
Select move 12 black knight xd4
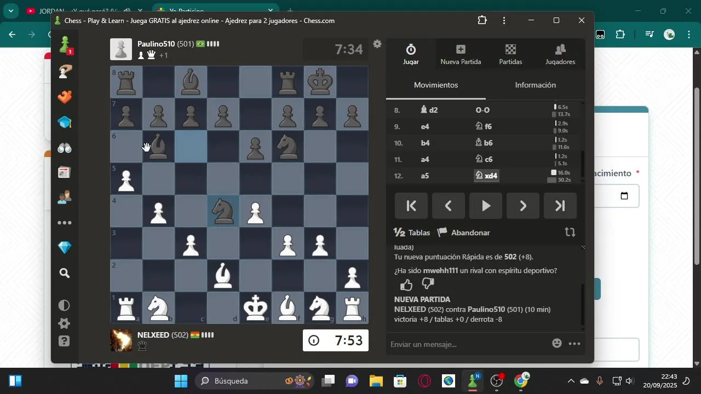[x=486, y=176]
